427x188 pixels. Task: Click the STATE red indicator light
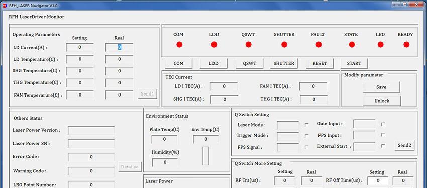point(352,44)
